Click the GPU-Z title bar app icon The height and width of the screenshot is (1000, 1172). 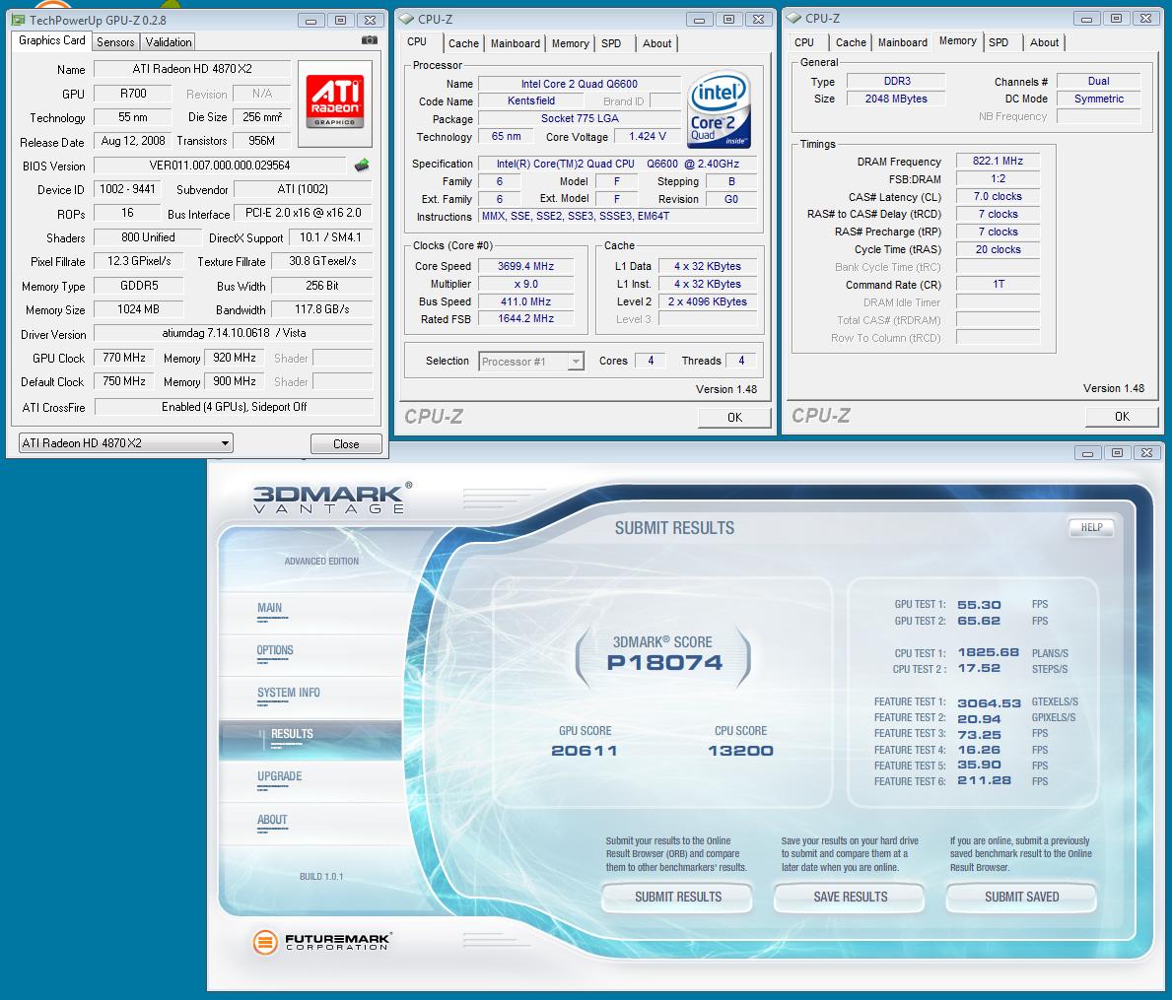click(x=19, y=20)
